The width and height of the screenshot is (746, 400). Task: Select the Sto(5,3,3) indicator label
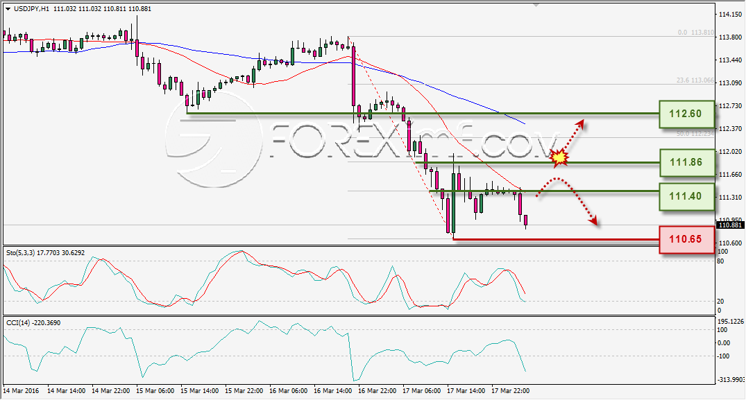[20, 253]
